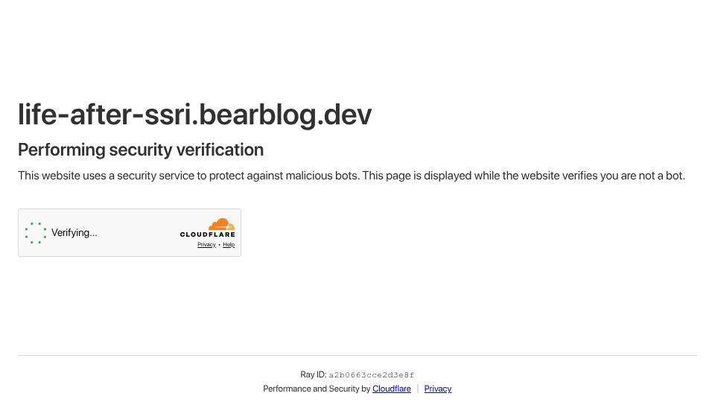Open the Privacy link inside the Cloudflare widget
The width and height of the screenshot is (715, 402).
click(x=206, y=245)
